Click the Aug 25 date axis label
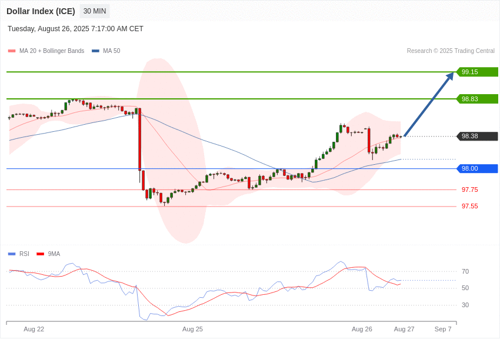 tap(192, 329)
